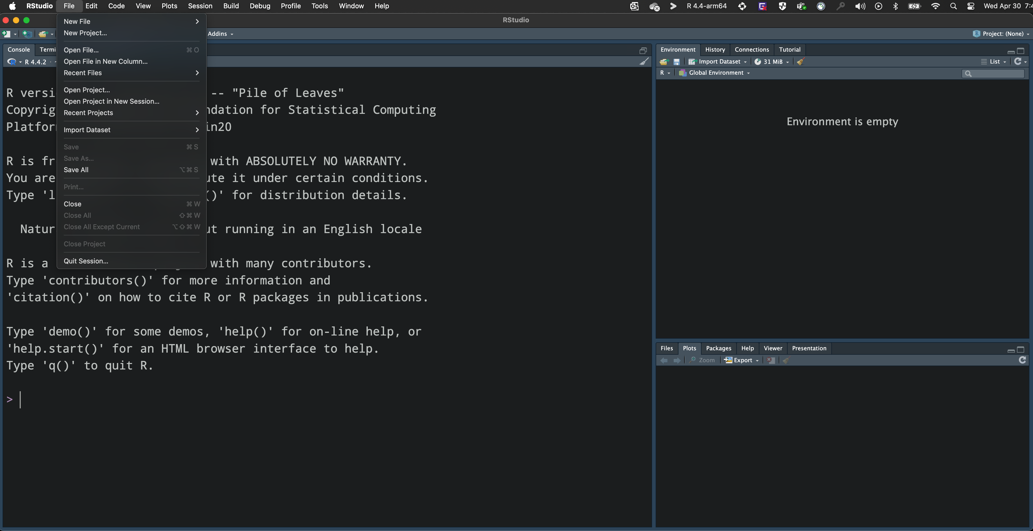
Task: Refresh the Environment pane
Action: click(1017, 61)
